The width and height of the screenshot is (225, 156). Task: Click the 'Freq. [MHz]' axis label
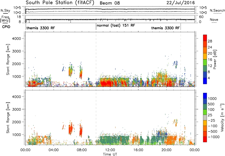[x=5, y=19]
